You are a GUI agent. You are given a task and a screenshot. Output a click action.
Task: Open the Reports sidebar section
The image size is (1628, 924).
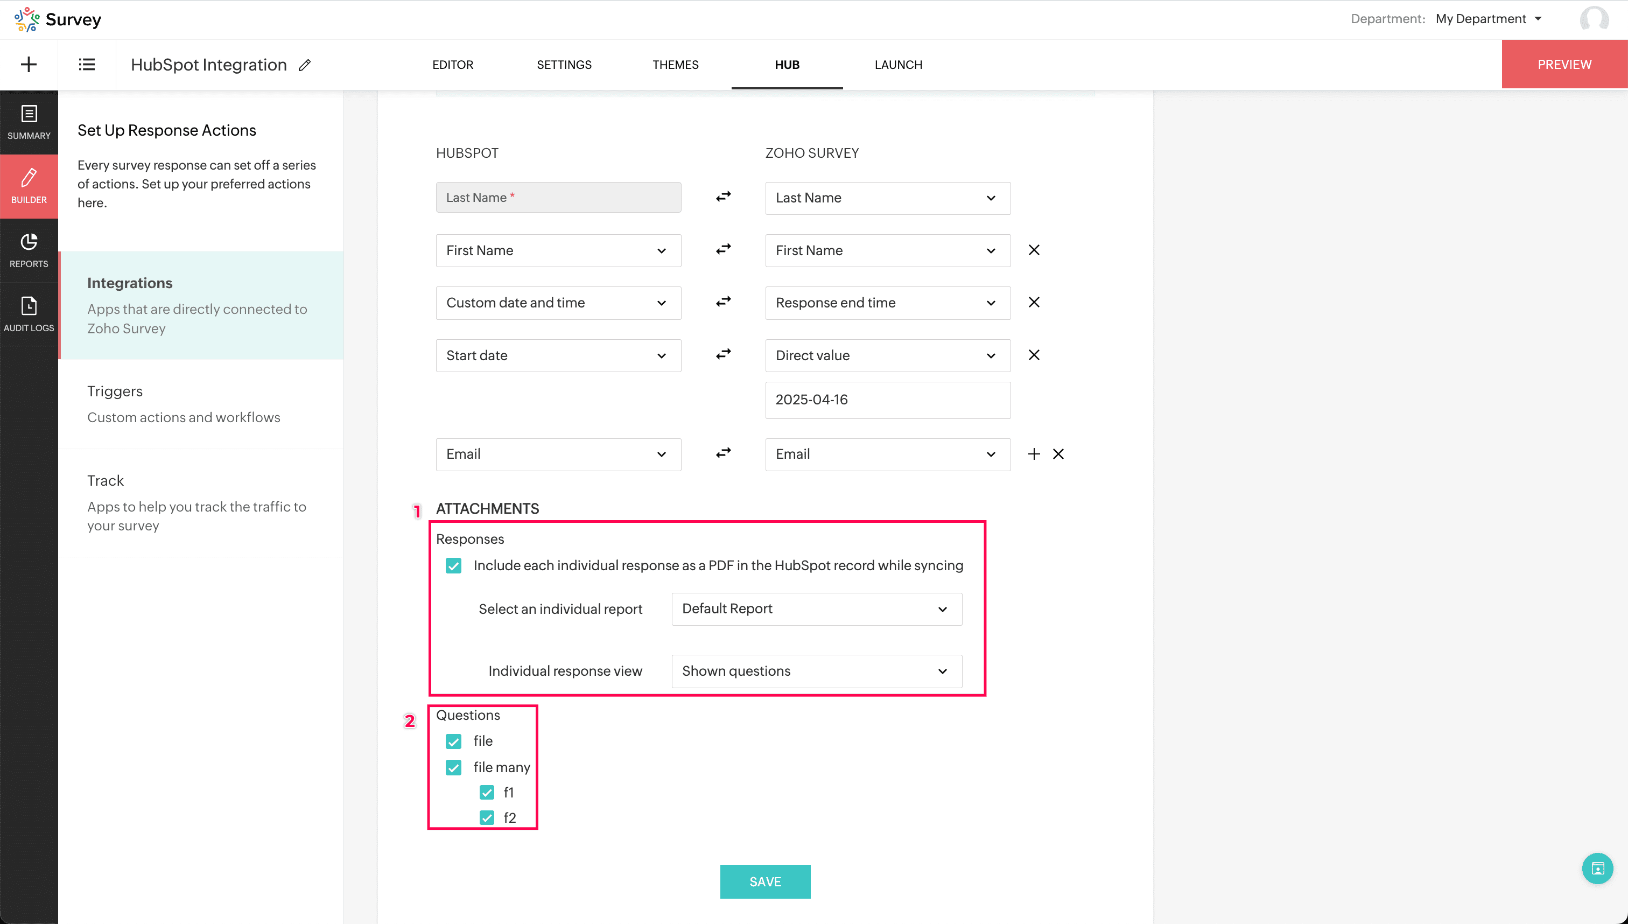29,250
